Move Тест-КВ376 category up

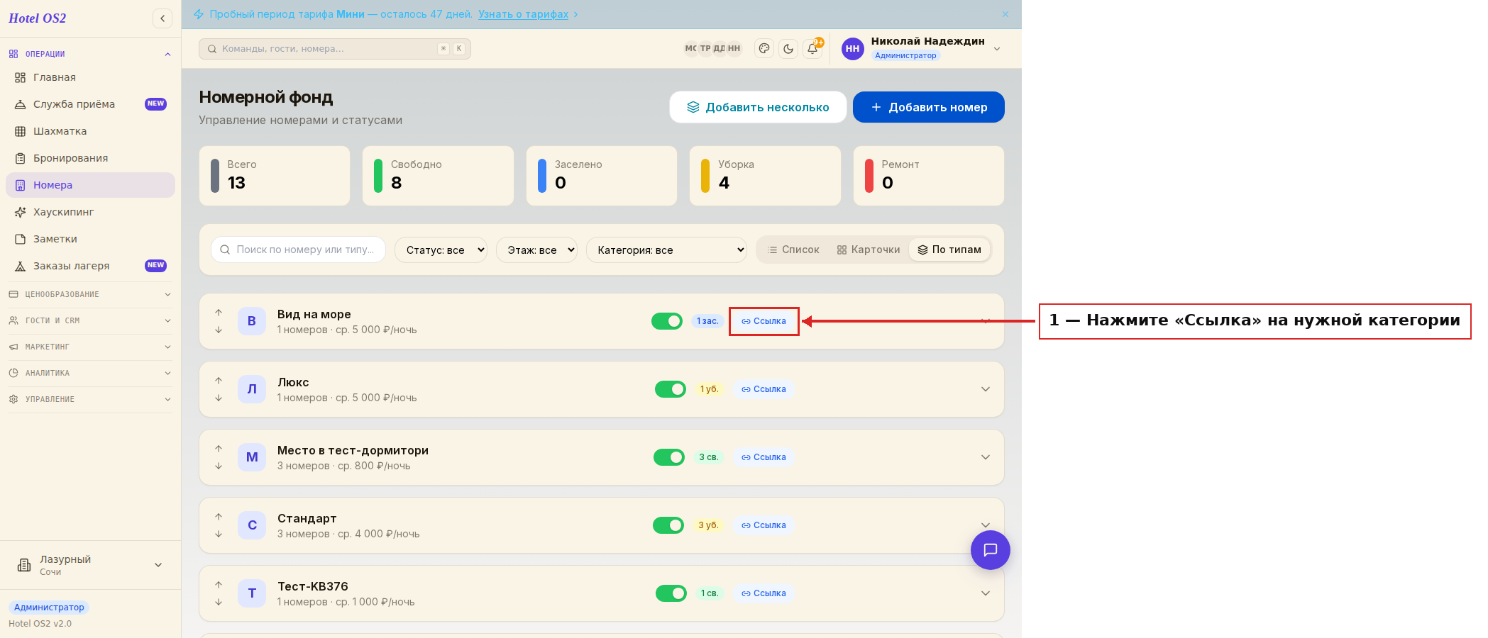[219, 585]
